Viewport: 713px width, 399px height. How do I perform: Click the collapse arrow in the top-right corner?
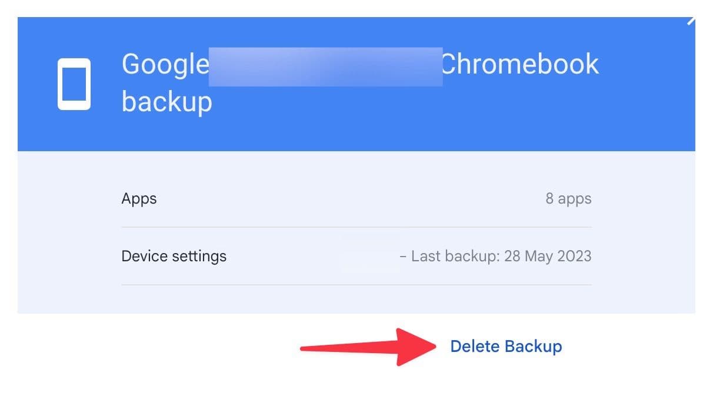pos(692,21)
